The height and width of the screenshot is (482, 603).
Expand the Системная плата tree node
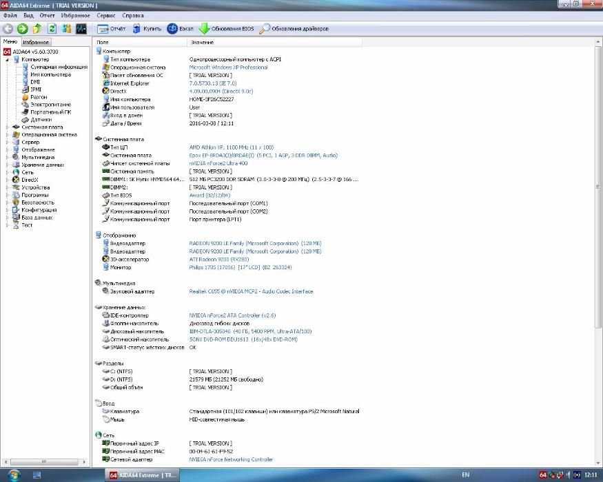(x=7, y=127)
